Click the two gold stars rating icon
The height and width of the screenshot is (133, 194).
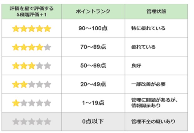coord(20,84)
